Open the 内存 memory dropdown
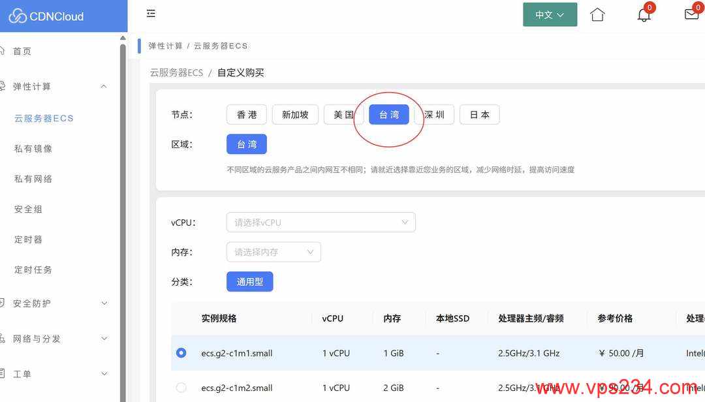705x402 pixels. click(274, 252)
